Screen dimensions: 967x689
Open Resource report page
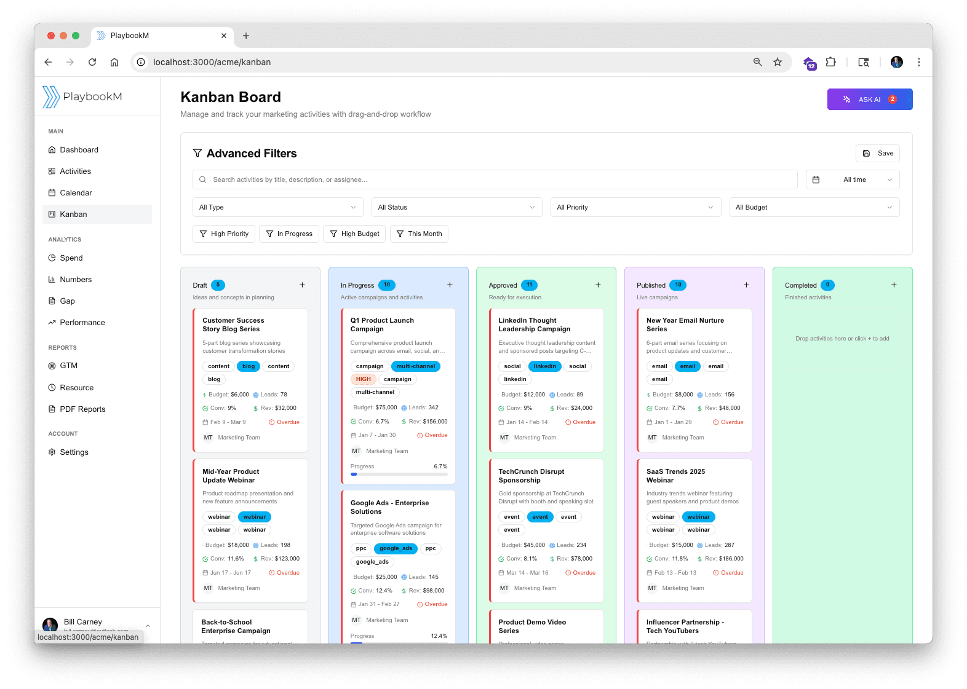[x=97, y=388]
